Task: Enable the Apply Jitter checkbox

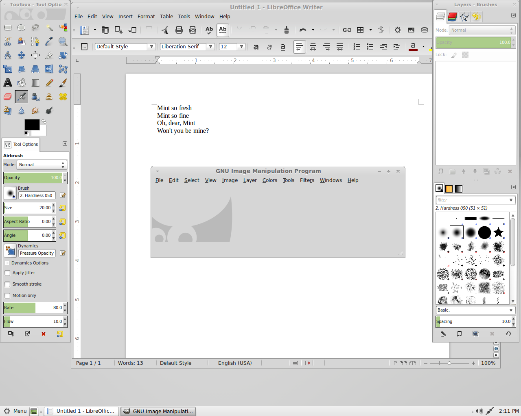Action: [7, 273]
